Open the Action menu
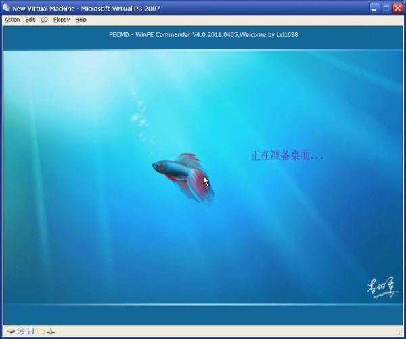 tap(12, 20)
